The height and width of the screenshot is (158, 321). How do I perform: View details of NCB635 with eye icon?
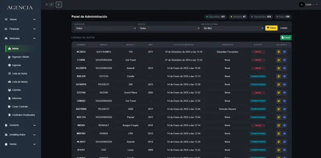[x=284, y=52]
